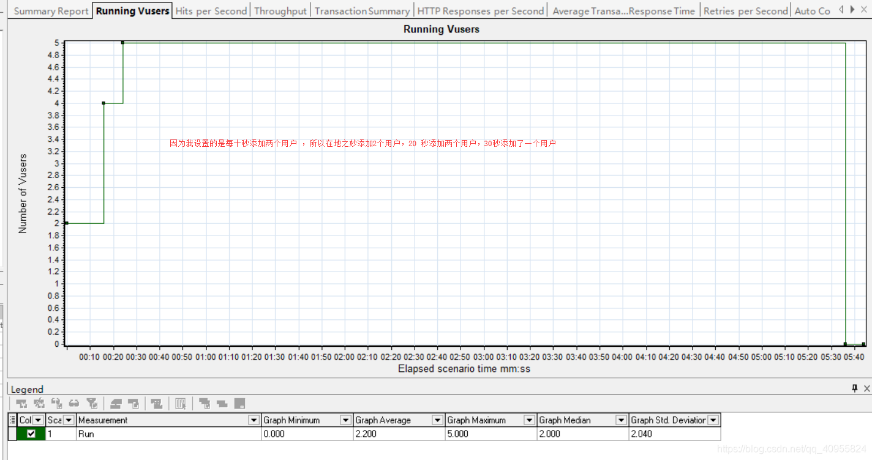Click the Graph Average header text
Screen dimensions: 872x460
tap(383, 420)
